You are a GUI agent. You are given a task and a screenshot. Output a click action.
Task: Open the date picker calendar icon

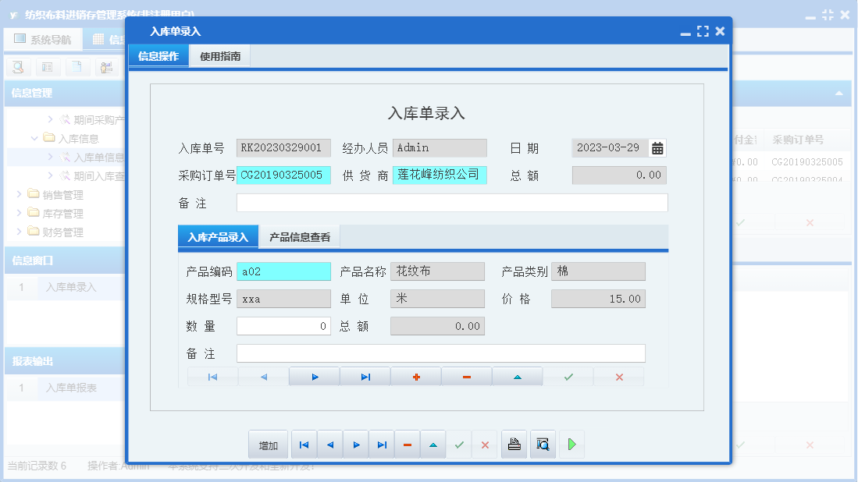tap(657, 147)
